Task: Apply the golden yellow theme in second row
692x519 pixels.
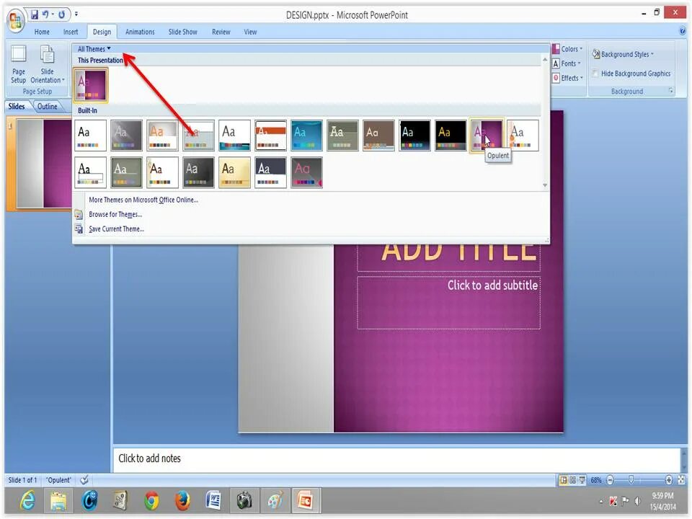Action: (234, 172)
